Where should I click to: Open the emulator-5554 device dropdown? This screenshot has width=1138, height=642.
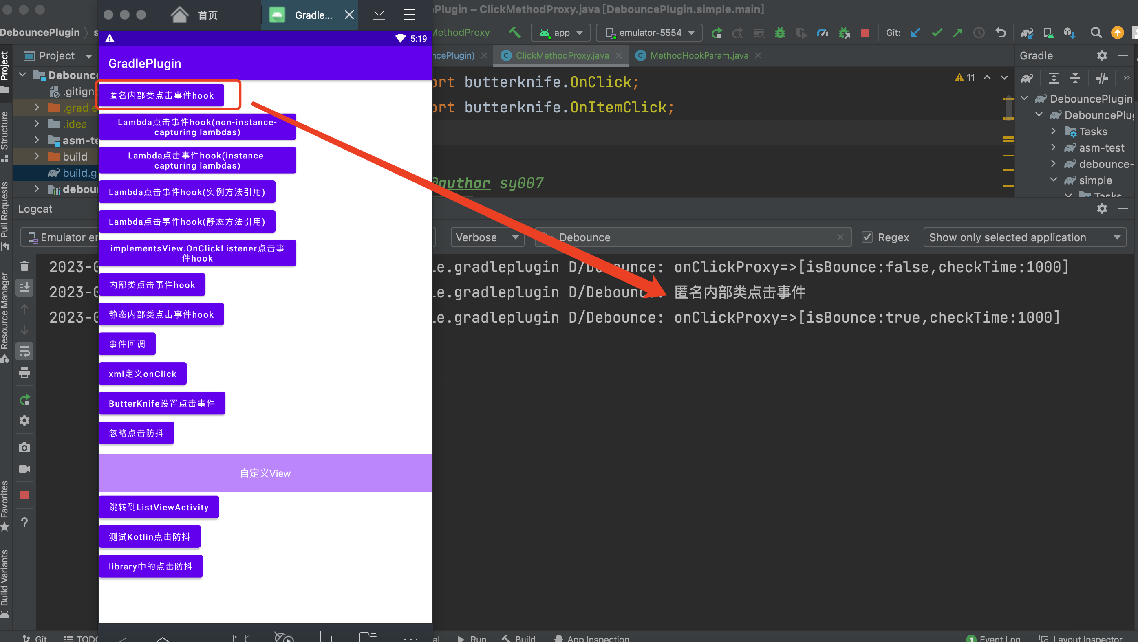click(649, 33)
